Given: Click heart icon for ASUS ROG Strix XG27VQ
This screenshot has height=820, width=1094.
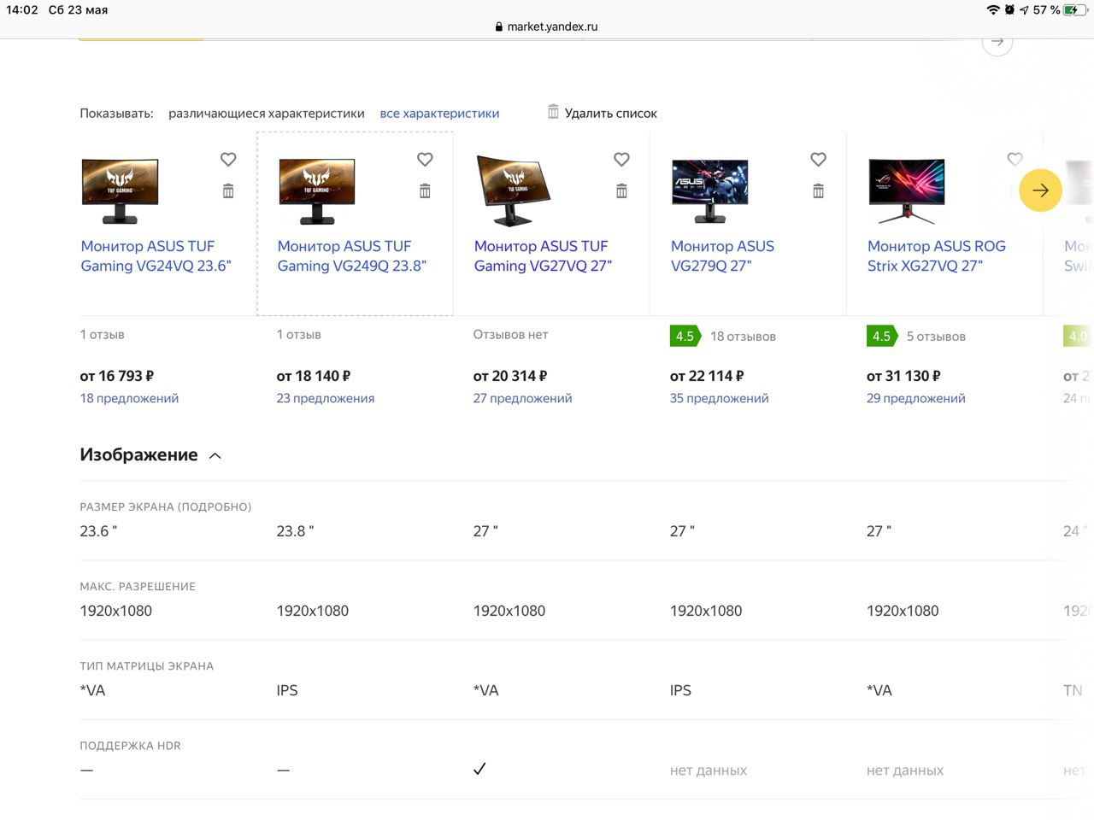Looking at the screenshot, I should (x=1015, y=160).
